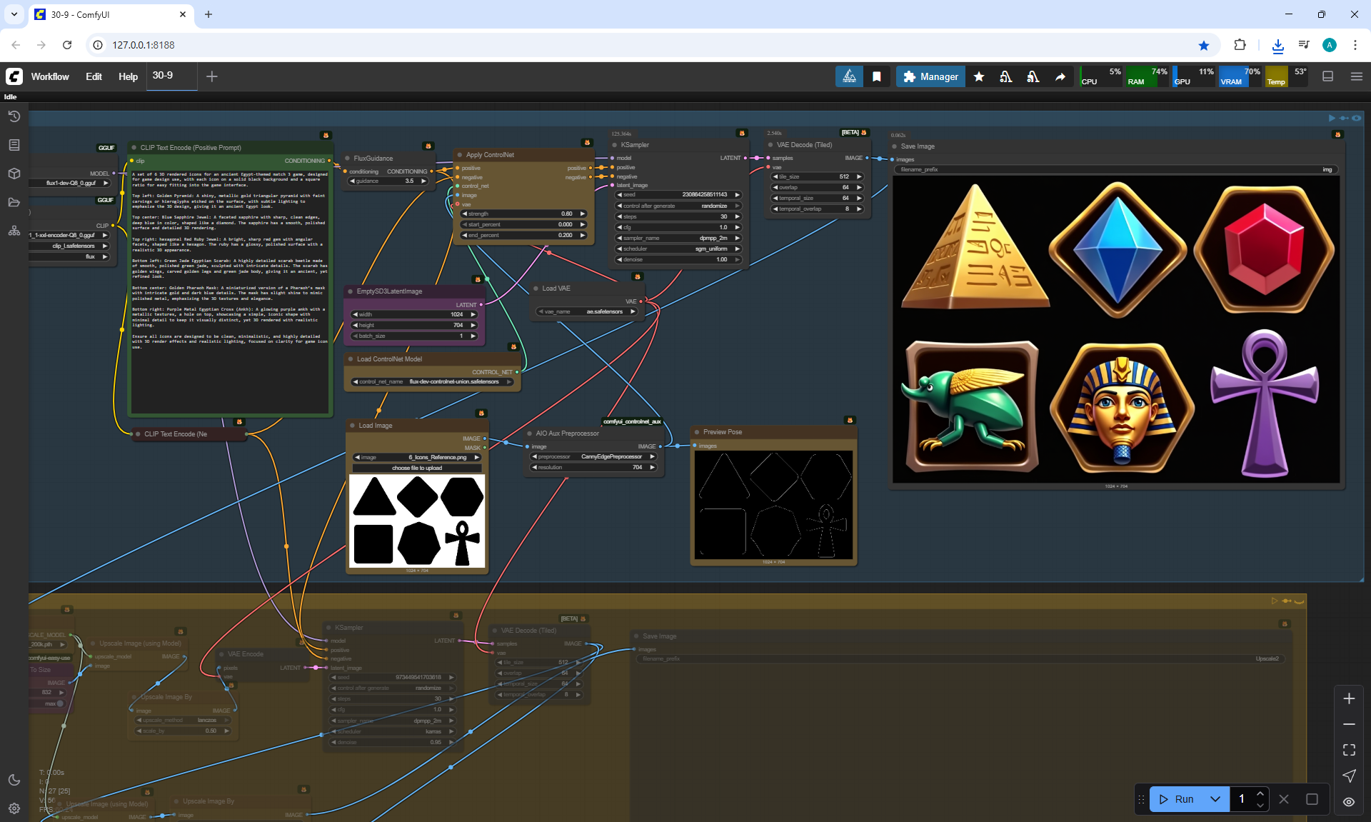The width and height of the screenshot is (1371, 822).
Task: Click the 6 icons reference image thumbnail
Action: tap(417, 521)
